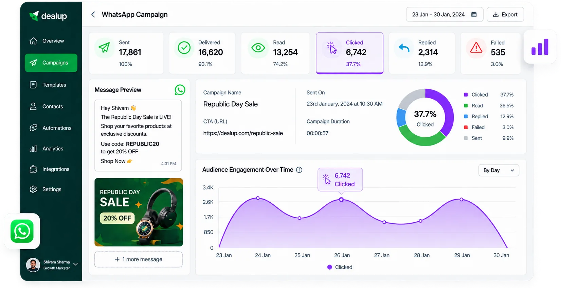Click the Campaign Duration value 00:00:57
The height and width of the screenshot is (288, 561).
click(x=318, y=133)
